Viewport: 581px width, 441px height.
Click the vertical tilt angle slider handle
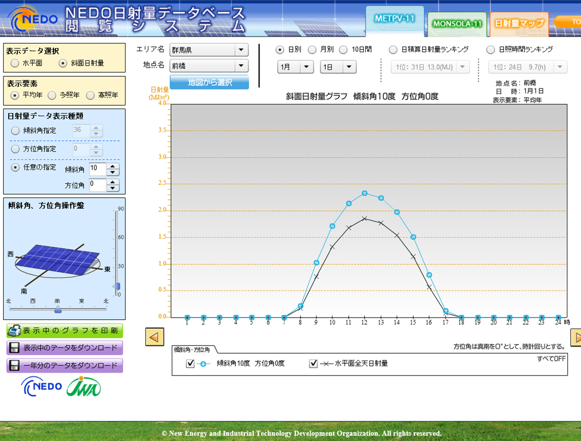tap(116, 286)
